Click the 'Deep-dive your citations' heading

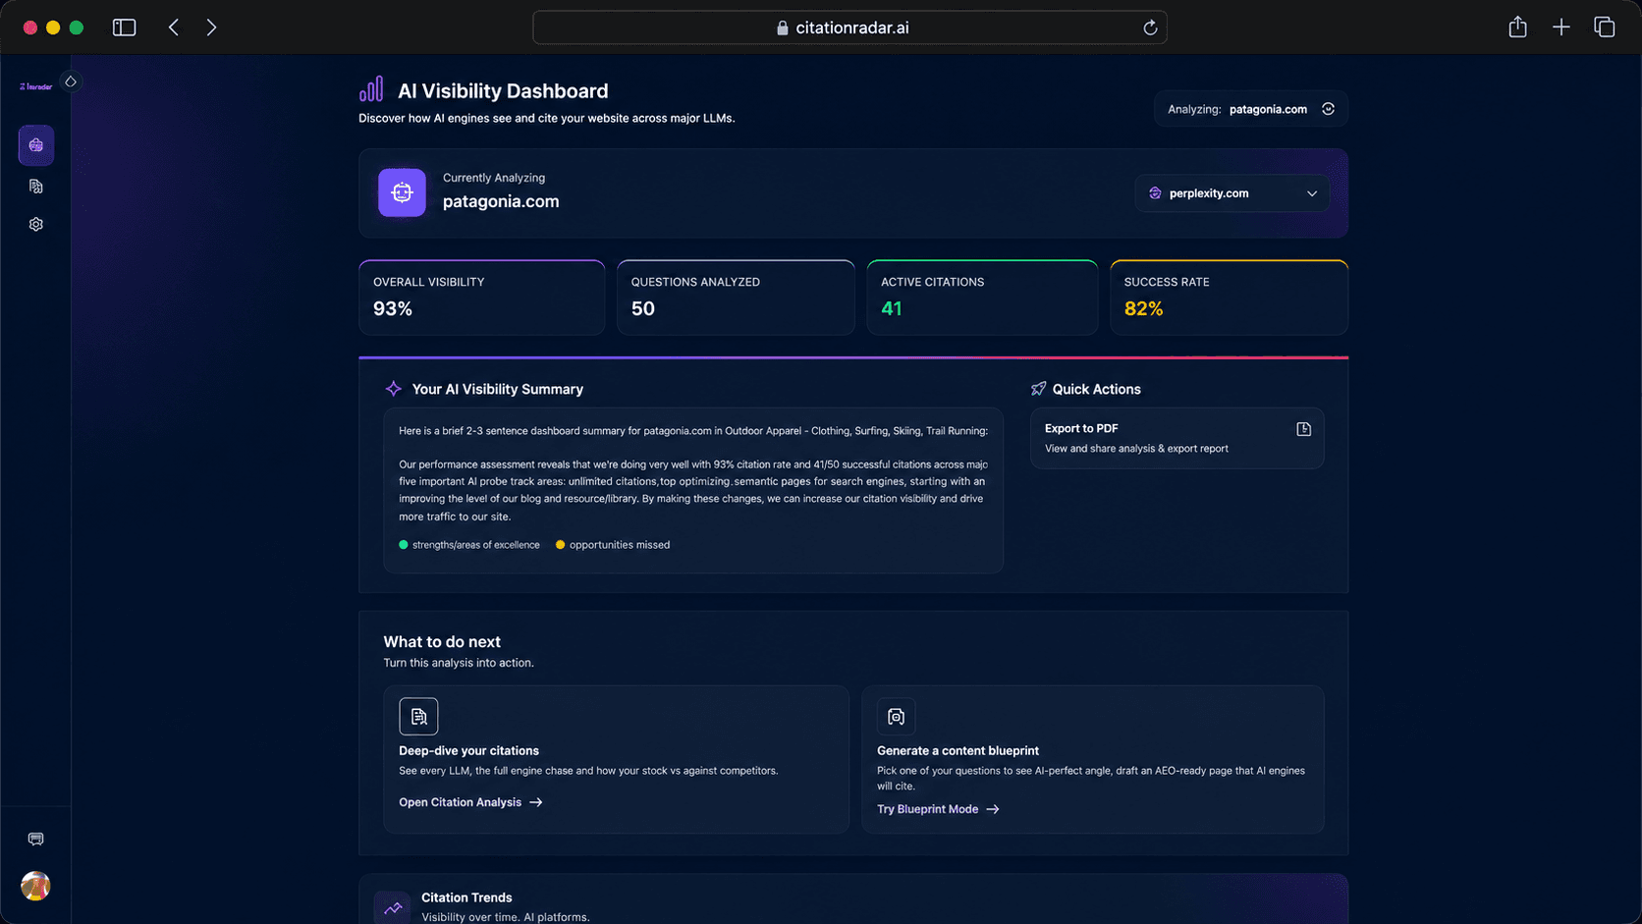(468, 750)
